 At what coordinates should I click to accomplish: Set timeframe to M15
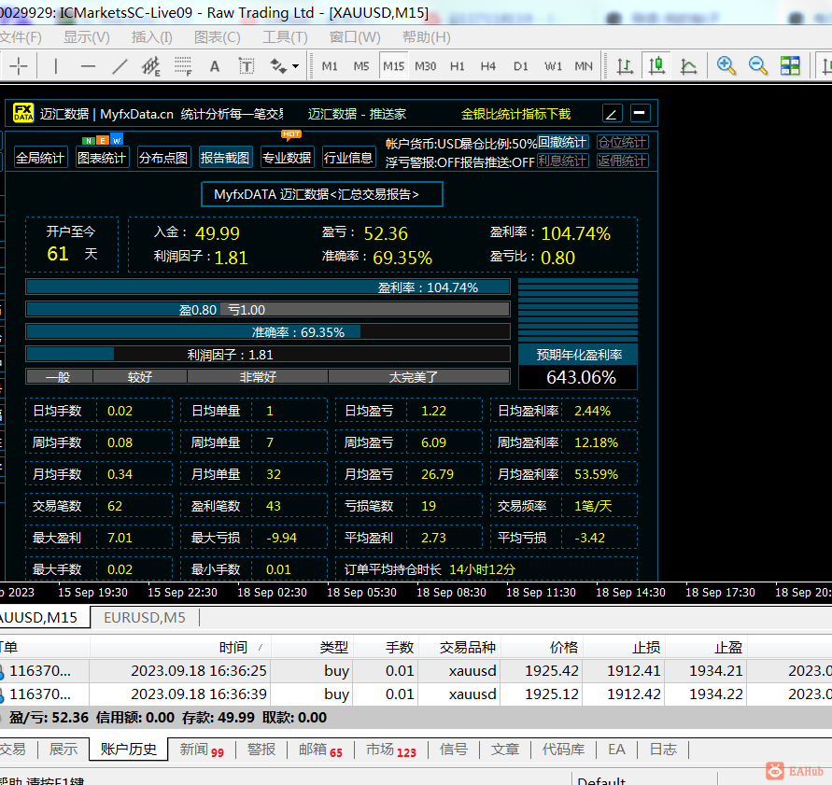click(x=394, y=66)
